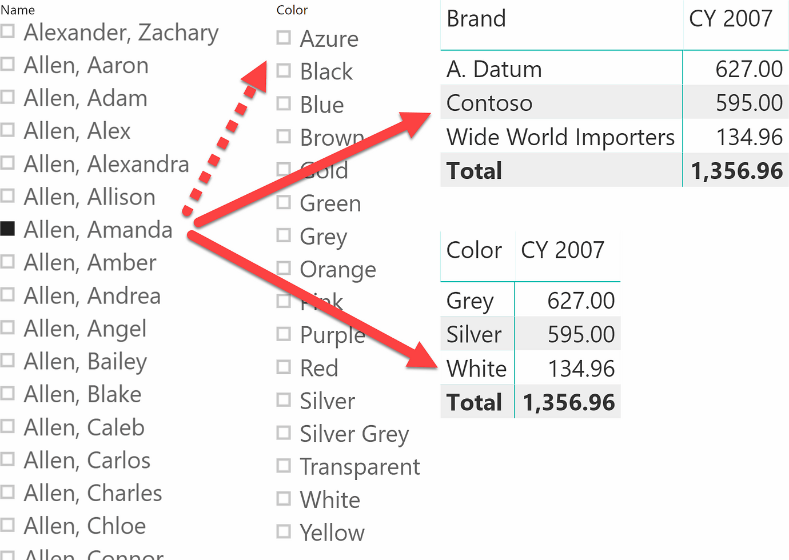The height and width of the screenshot is (560, 789).
Task: Check the Black color checkbox
Action: click(284, 71)
